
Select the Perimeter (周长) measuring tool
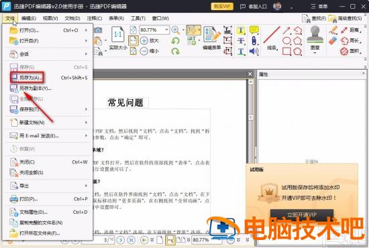click(351, 41)
